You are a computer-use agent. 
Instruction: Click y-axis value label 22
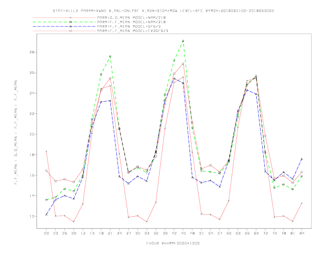[x=32, y=114]
